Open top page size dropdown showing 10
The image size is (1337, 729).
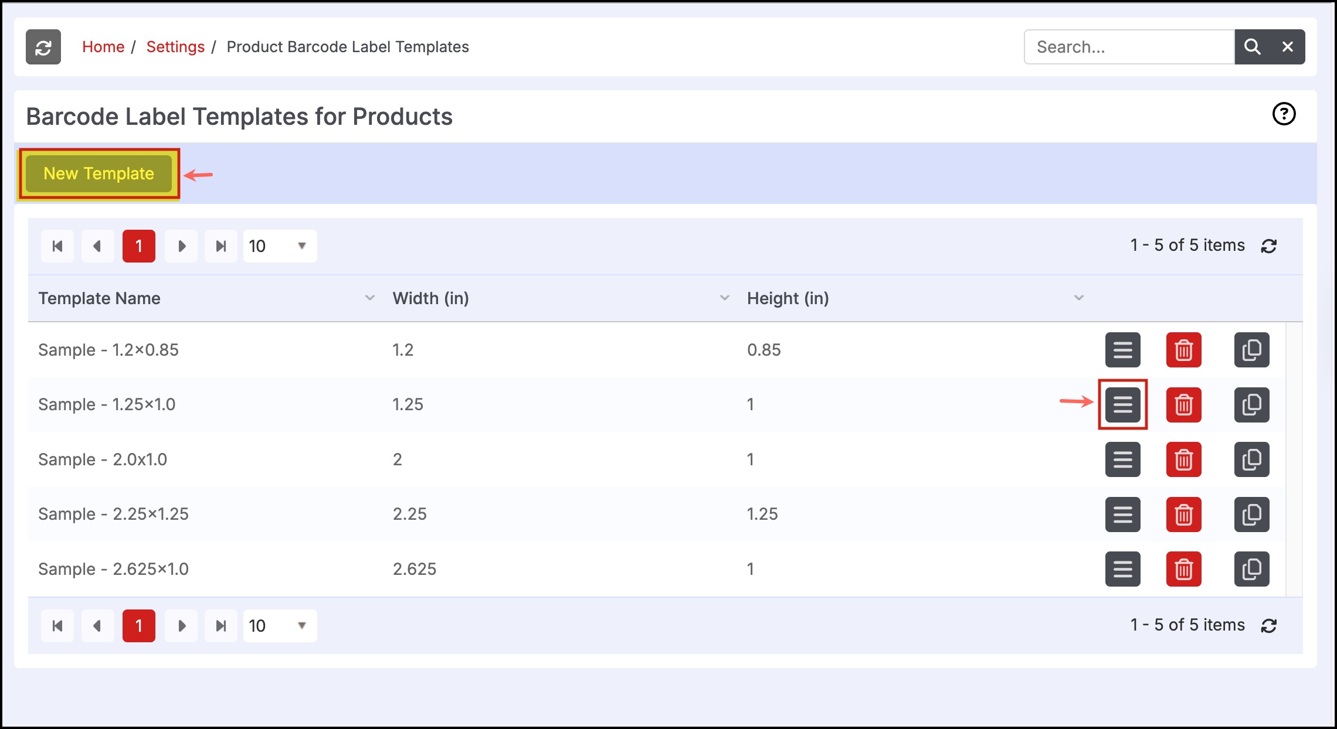pyautogui.click(x=280, y=246)
